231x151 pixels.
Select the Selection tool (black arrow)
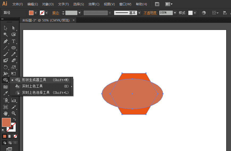click(6, 28)
